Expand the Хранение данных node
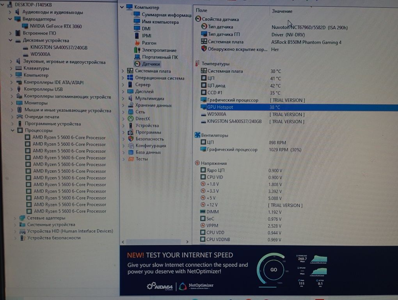 (x=123, y=105)
